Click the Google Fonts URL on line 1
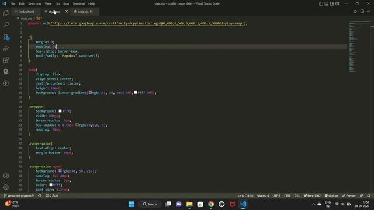The width and height of the screenshot is (374, 210). coord(147,23)
